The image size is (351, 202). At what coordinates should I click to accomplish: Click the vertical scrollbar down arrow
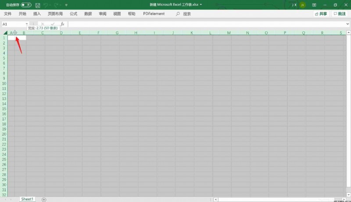[348, 195]
